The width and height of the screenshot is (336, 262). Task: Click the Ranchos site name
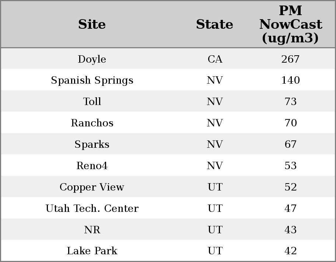pyautogui.click(x=92, y=123)
